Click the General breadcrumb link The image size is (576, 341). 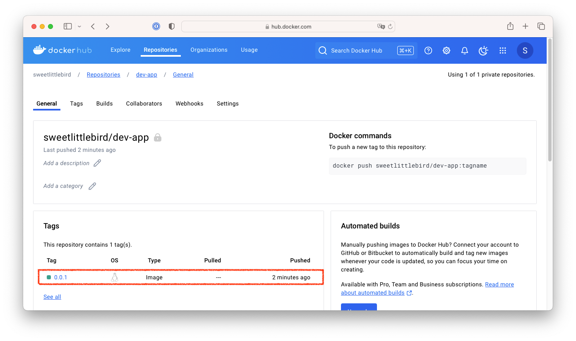pyautogui.click(x=183, y=75)
